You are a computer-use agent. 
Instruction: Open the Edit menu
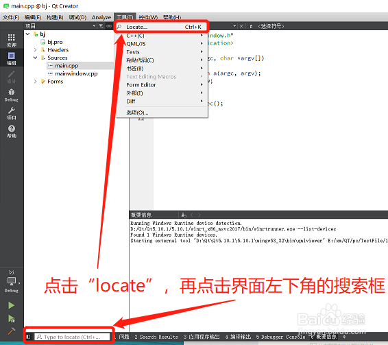point(33,17)
